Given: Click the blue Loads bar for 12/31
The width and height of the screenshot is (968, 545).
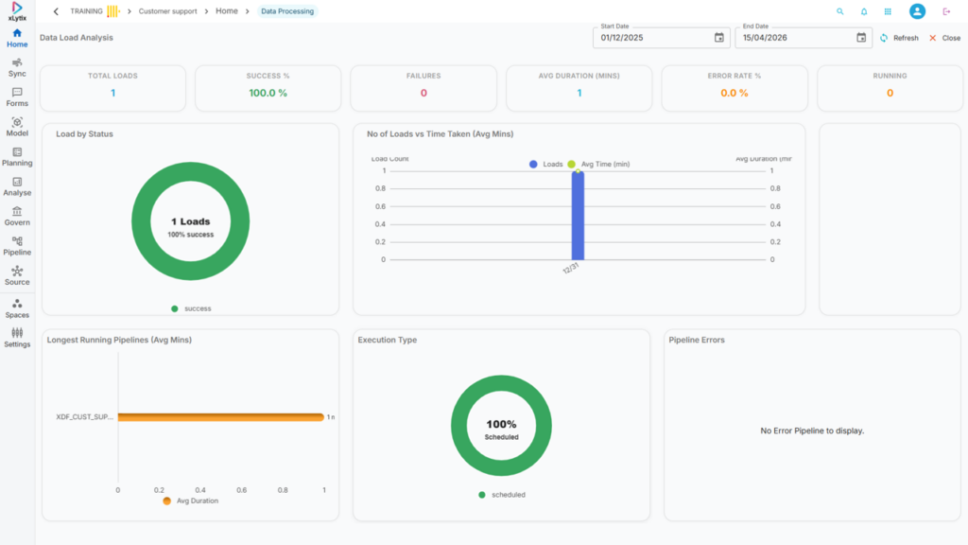Looking at the screenshot, I should (x=578, y=216).
